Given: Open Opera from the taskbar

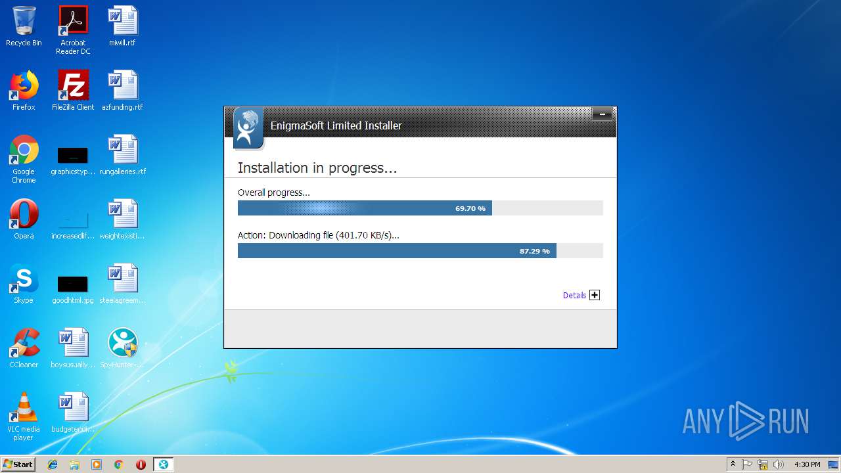Looking at the screenshot, I should [x=141, y=464].
